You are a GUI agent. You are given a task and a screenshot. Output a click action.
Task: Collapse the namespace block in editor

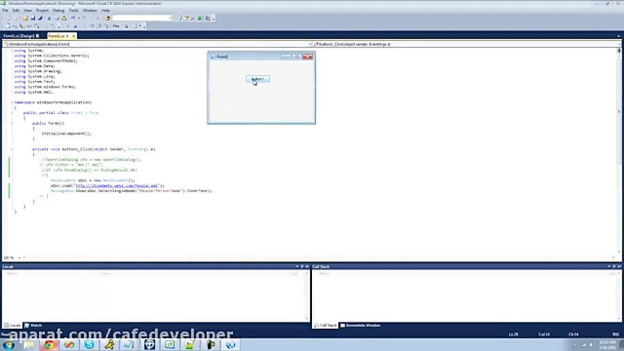click(12, 102)
